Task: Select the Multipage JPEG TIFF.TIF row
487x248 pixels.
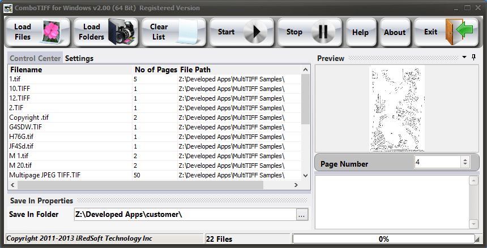Action: 155,175
